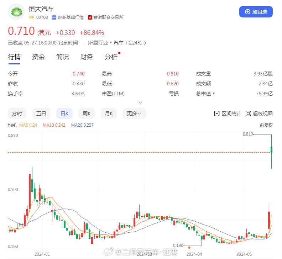Click the latest green candlestick at 0.810 high
Image resolution: width=282 pixels, height=259 pixels.
click(271, 150)
